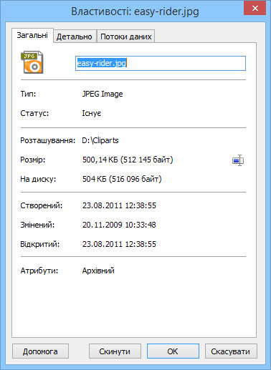Click the attribute value Архівний
The image size is (271, 370).
[x=98, y=271]
